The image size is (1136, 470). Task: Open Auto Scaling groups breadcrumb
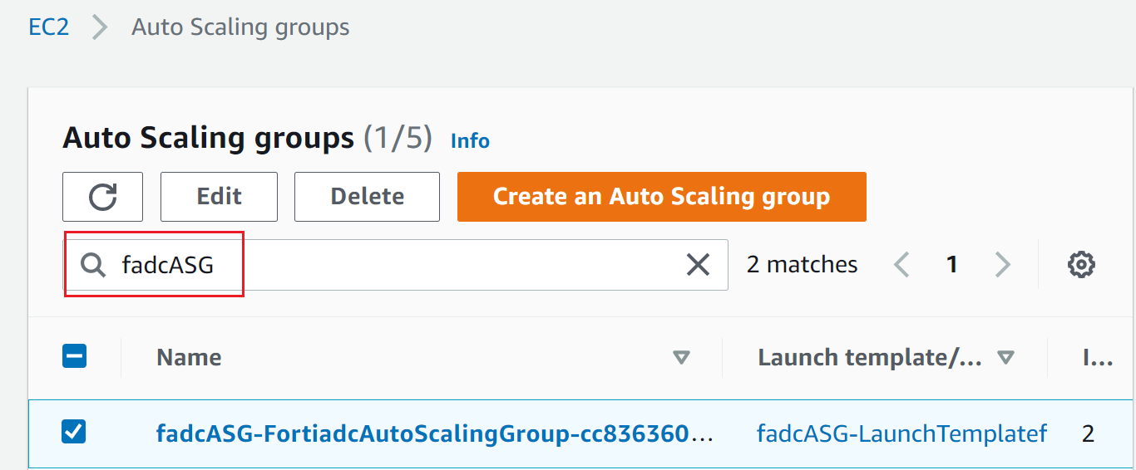pos(240,27)
